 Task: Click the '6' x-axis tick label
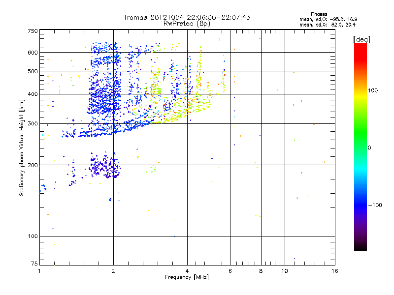point(230,271)
